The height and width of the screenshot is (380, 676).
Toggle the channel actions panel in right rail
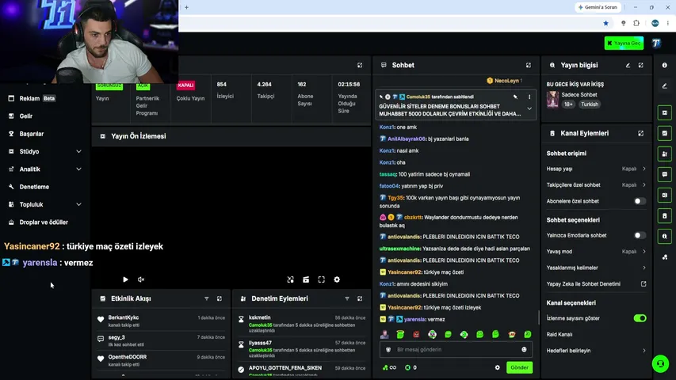664,215
